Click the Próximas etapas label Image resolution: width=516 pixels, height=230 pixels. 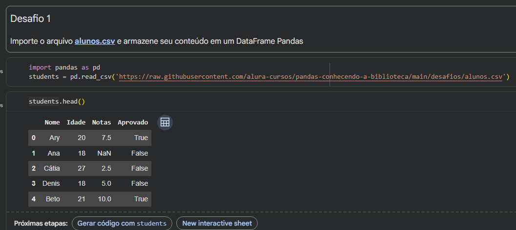(x=41, y=224)
